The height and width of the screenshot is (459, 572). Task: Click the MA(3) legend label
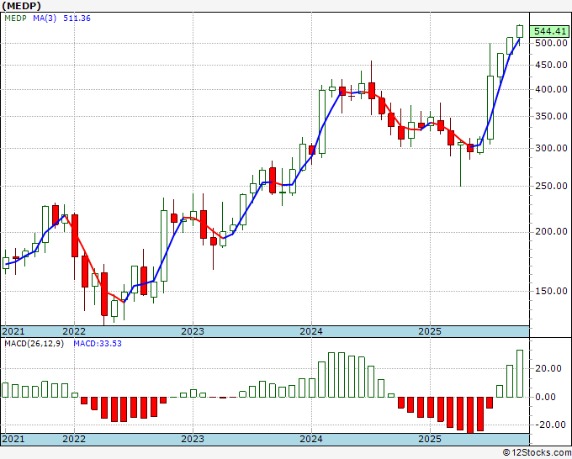45,18
